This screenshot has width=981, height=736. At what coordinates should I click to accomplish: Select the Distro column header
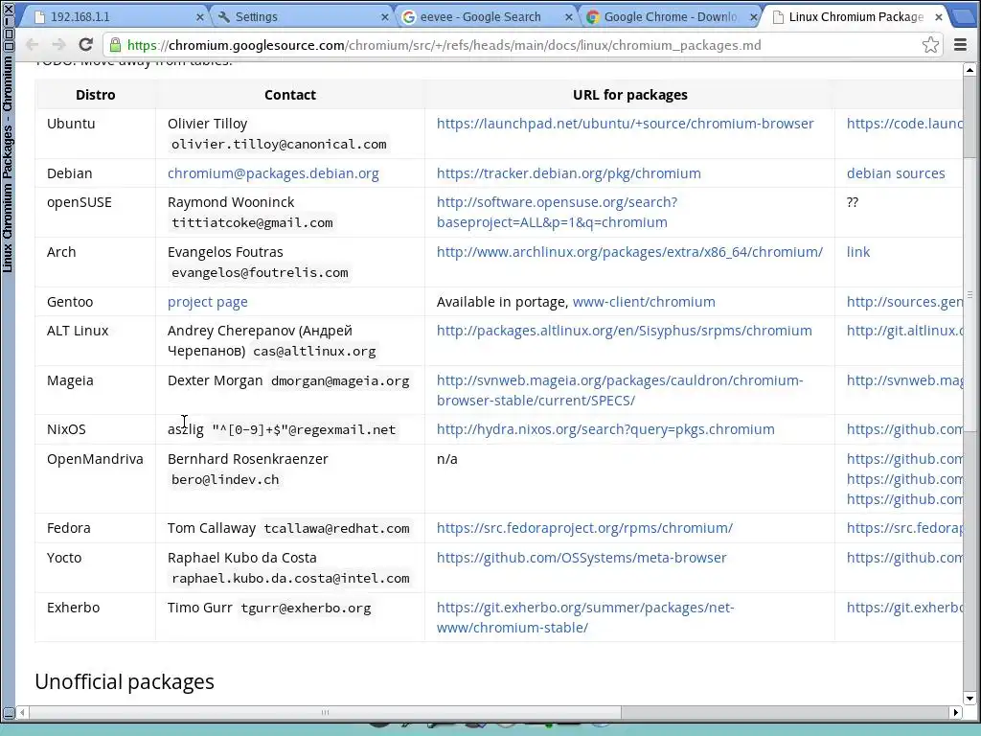point(95,95)
